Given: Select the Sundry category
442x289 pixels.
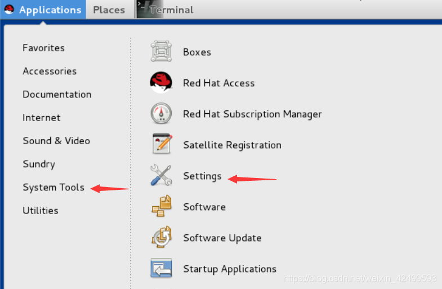Looking at the screenshot, I should pos(39,164).
